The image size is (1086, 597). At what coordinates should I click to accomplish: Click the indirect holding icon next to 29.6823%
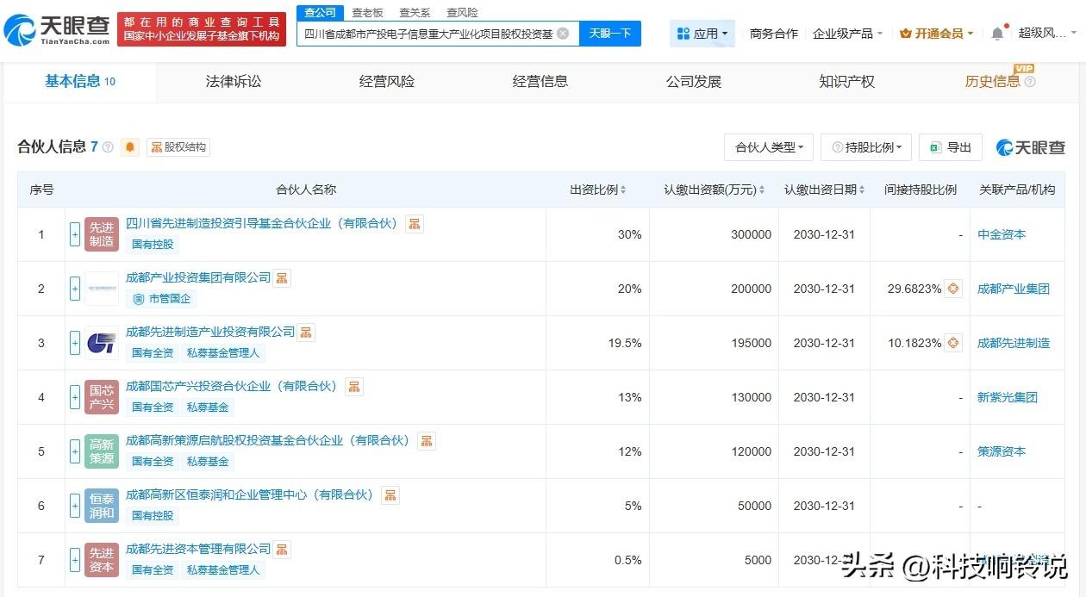(x=953, y=289)
